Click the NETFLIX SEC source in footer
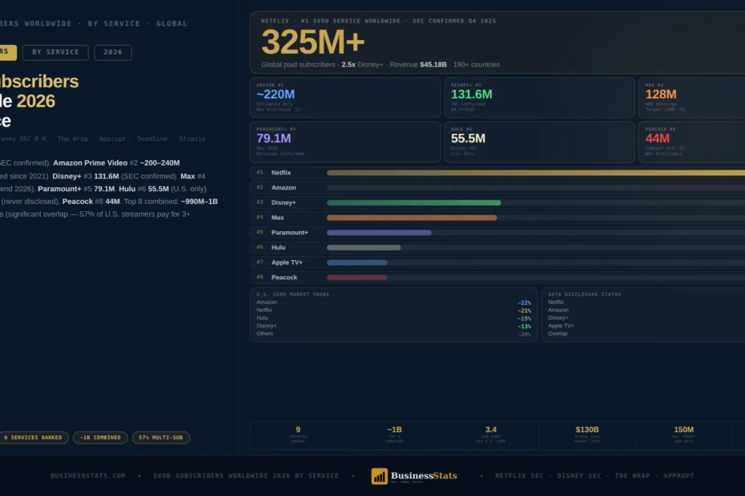The width and height of the screenshot is (745, 496). [519, 475]
